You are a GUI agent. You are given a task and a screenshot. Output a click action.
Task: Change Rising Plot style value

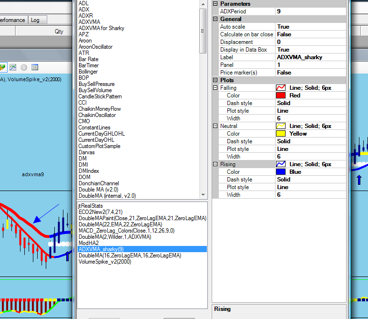click(x=310, y=187)
